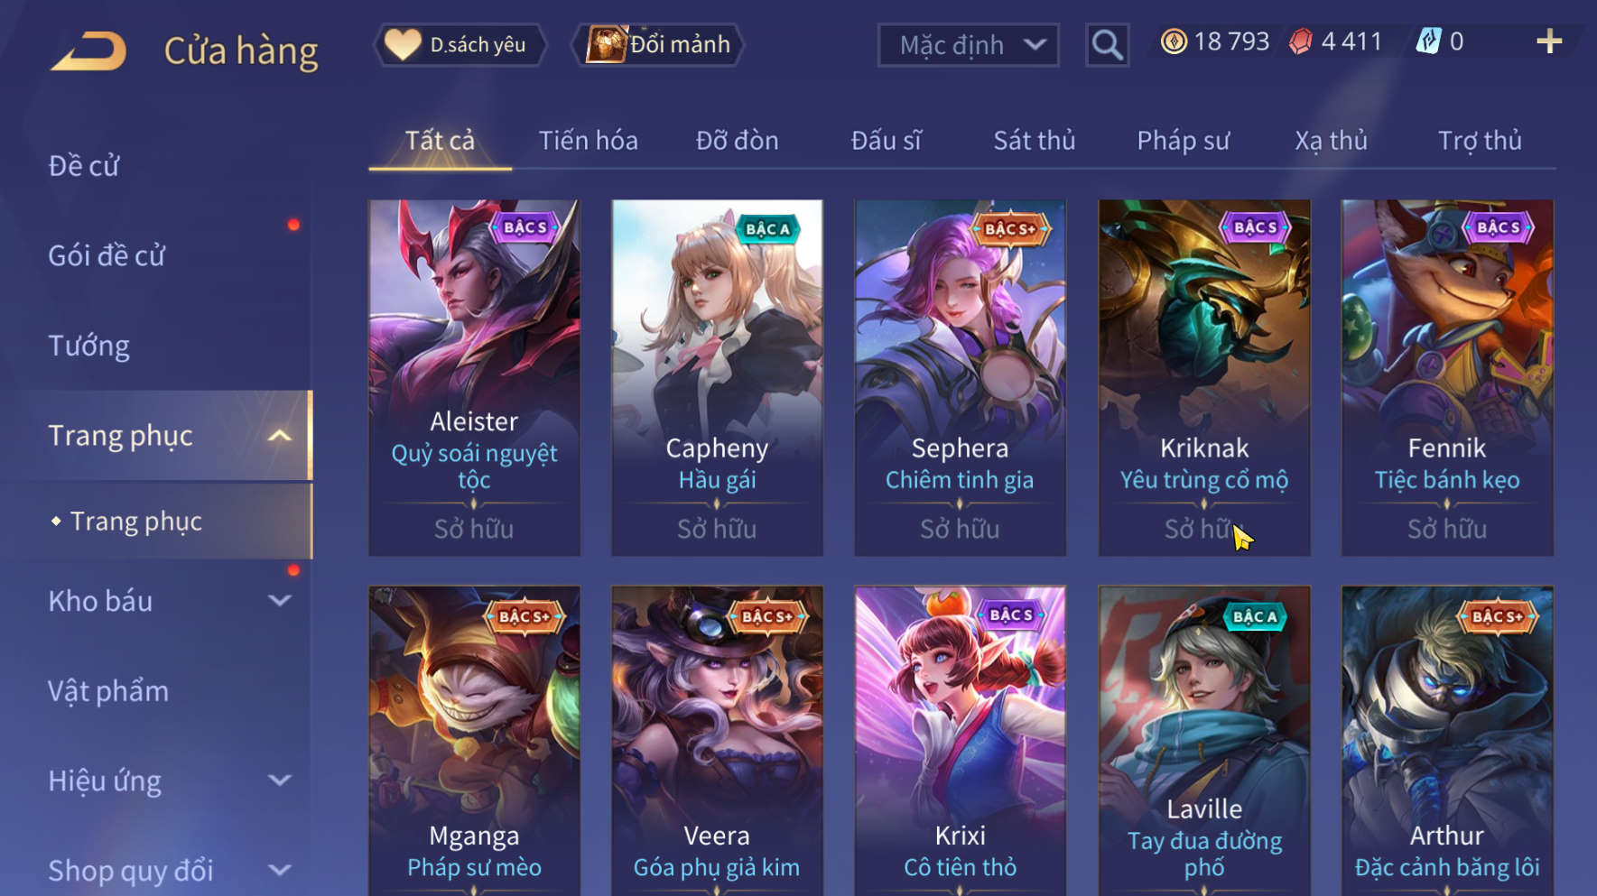Open Tướng in the sidebar
This screenshot has width=1597, height=896.
click(x=88, y=346)
